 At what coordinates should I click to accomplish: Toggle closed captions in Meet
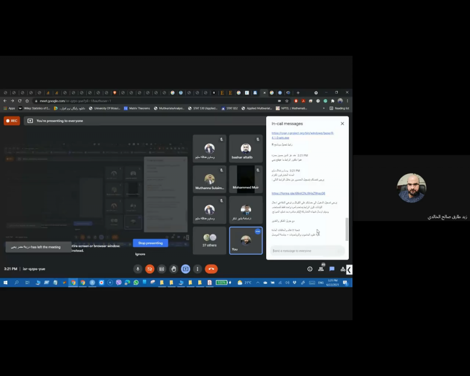coord(162,269)
